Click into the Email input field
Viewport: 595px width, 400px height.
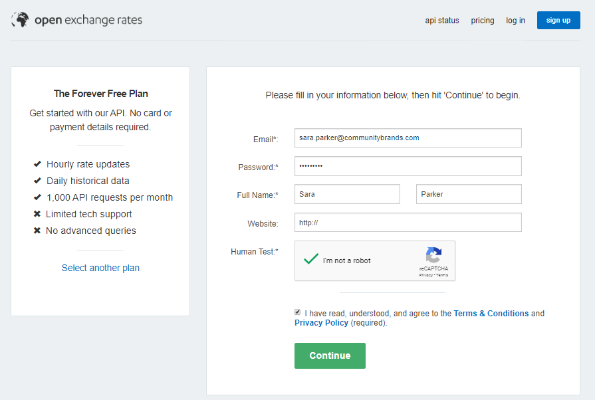pyautogui.click(x=408, y=138)
